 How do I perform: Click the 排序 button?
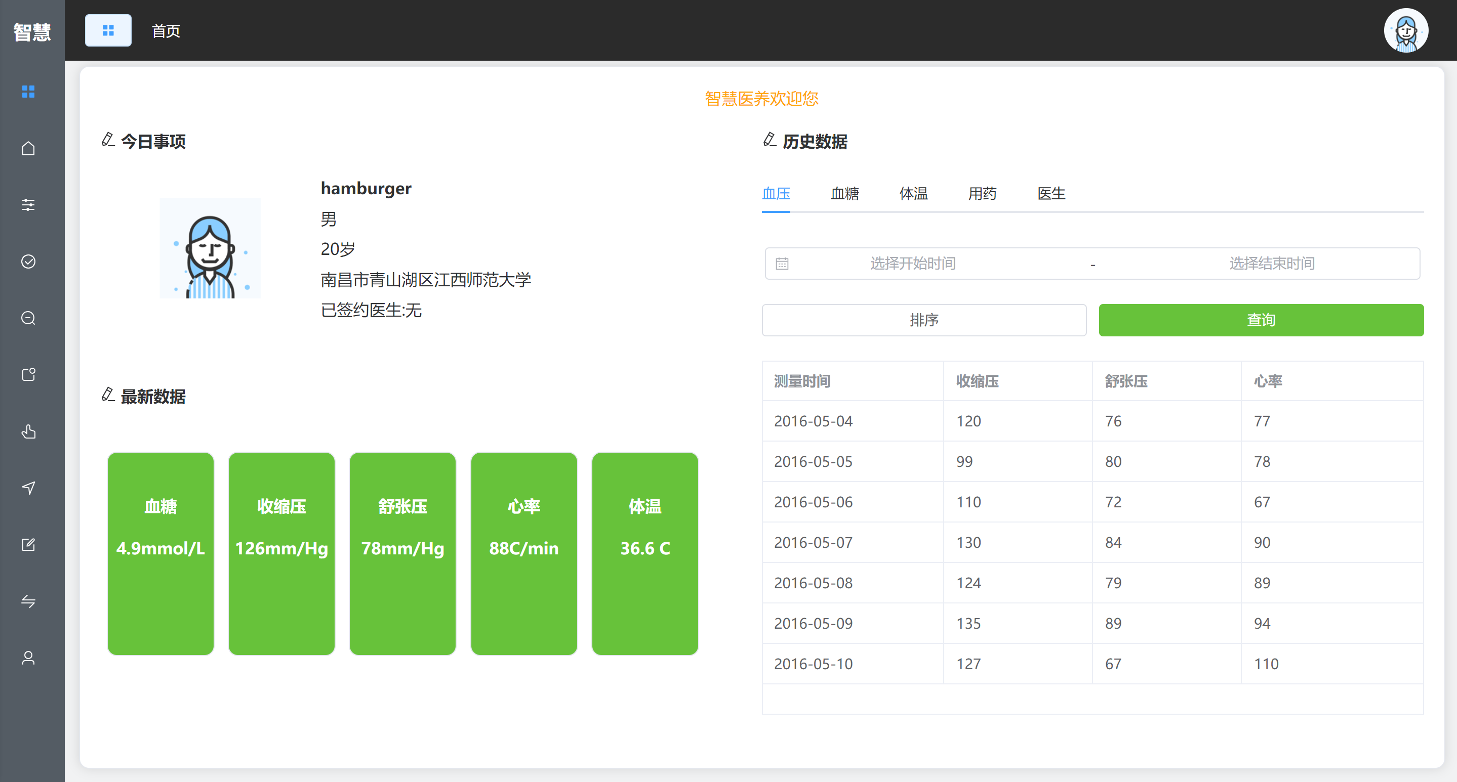coord(924,320)
